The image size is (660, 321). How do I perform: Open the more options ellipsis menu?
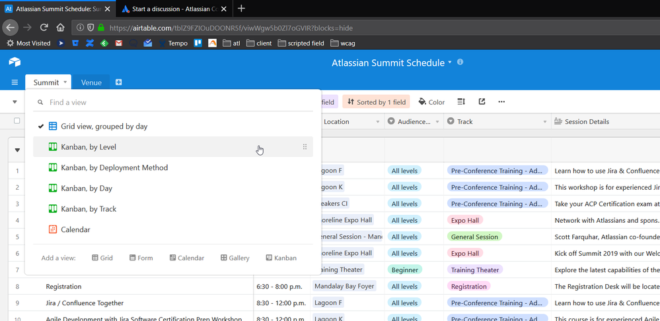(501, 102)
